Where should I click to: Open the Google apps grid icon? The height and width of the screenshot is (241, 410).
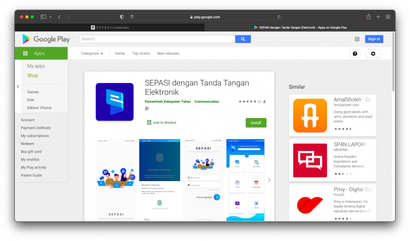tap(357, 39)
